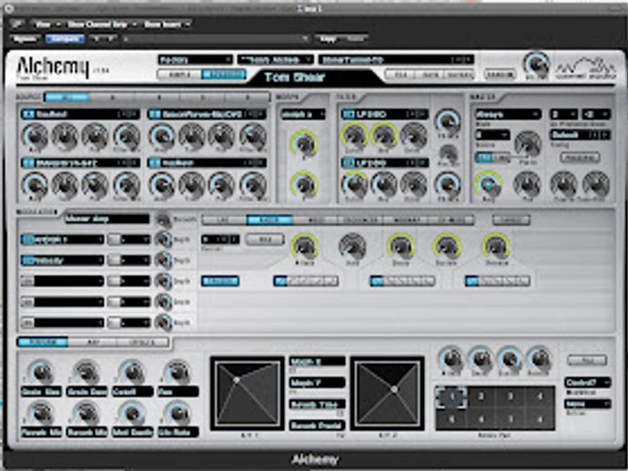
Task: Toggle the third modulation slot power button
Action: click(27, 281)
